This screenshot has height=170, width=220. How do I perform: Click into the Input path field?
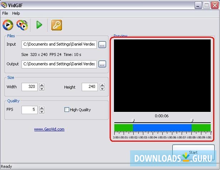click(x=59, y=44)
